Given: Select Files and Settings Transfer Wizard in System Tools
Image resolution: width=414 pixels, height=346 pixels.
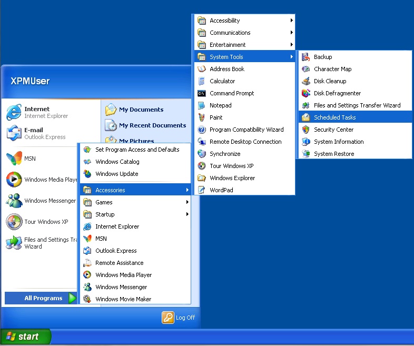Looking at the screenshot, I should click(x=355, y=105).
